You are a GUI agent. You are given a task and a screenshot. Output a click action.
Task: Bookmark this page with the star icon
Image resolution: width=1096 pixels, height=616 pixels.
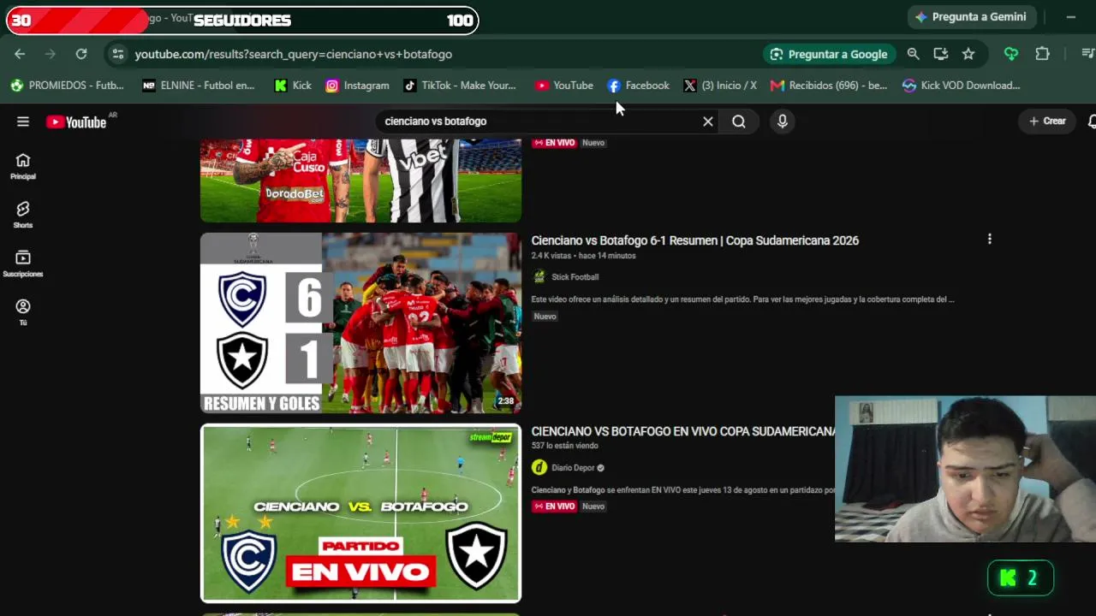coord(968,54)
